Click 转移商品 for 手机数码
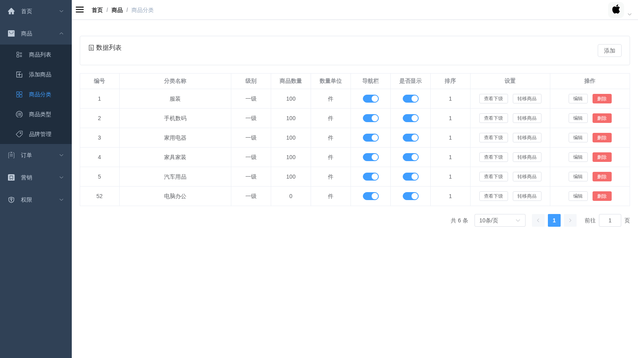This screenshot has height=358, width=638. pos(527,118)
